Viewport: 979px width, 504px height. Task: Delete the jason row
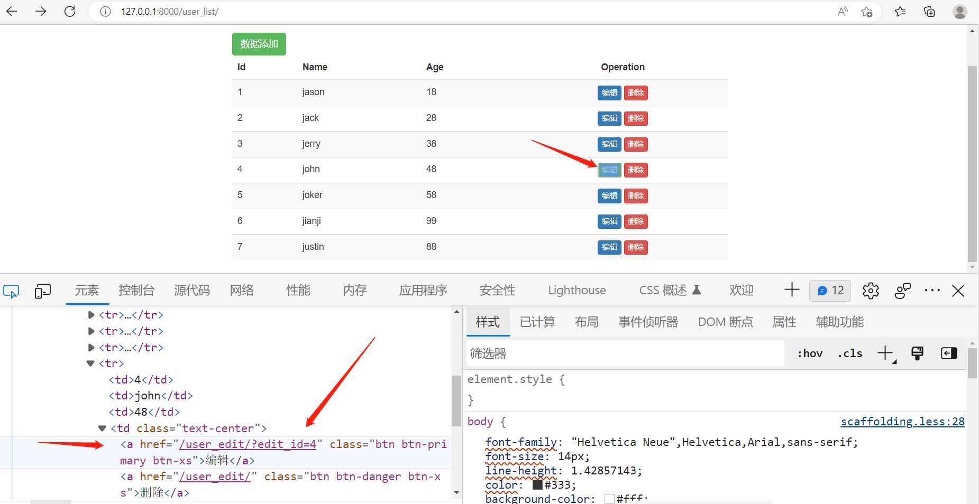(636, 93)
